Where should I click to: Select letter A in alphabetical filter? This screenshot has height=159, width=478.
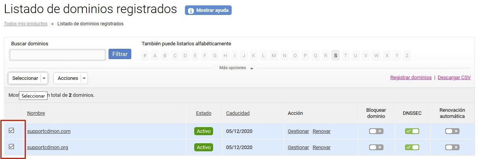coord(155,56)
